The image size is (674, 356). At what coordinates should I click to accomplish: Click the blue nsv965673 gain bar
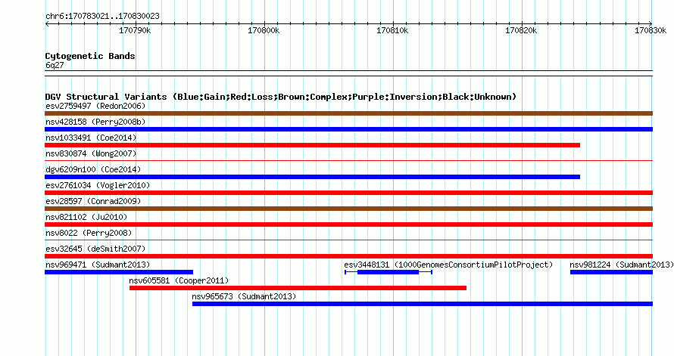coord(423,304)
